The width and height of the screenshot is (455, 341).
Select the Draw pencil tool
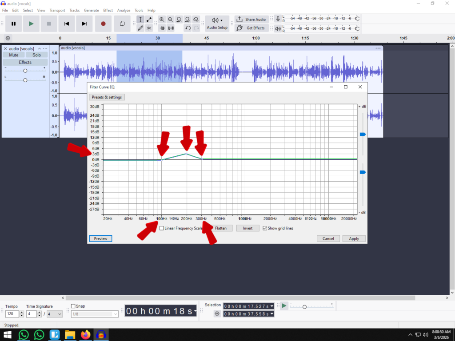coord(140,28)
